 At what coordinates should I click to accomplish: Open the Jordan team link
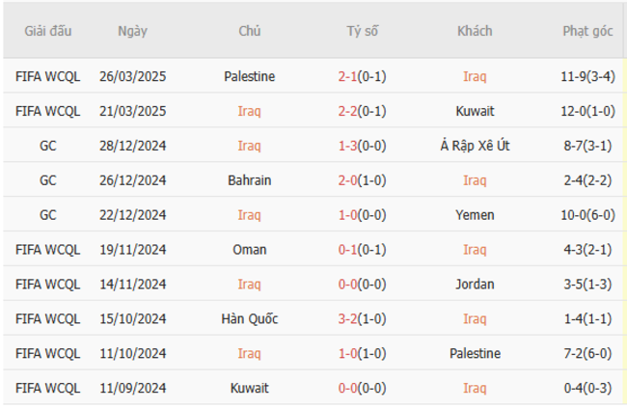coord(475,285)
